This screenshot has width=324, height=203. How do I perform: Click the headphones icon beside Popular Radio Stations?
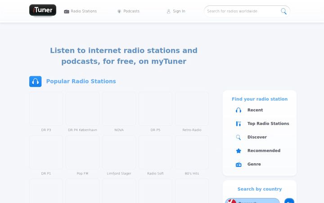[36, 81]
